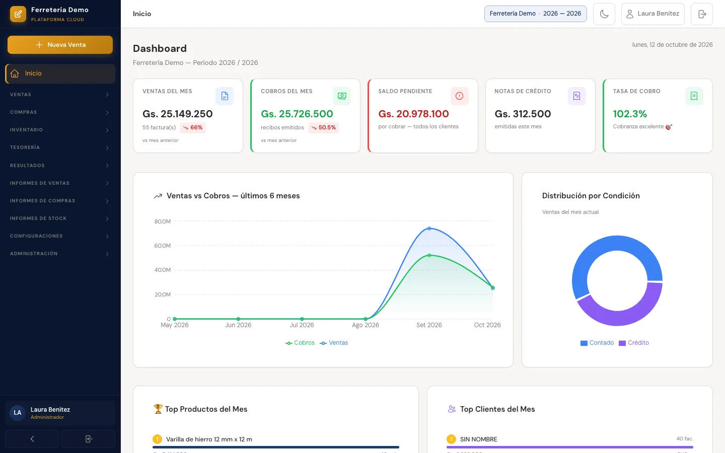This screenshot has width=725, height=453.
Task: Expand the Tesorería sidebar section
Action: tap(60, 147)
